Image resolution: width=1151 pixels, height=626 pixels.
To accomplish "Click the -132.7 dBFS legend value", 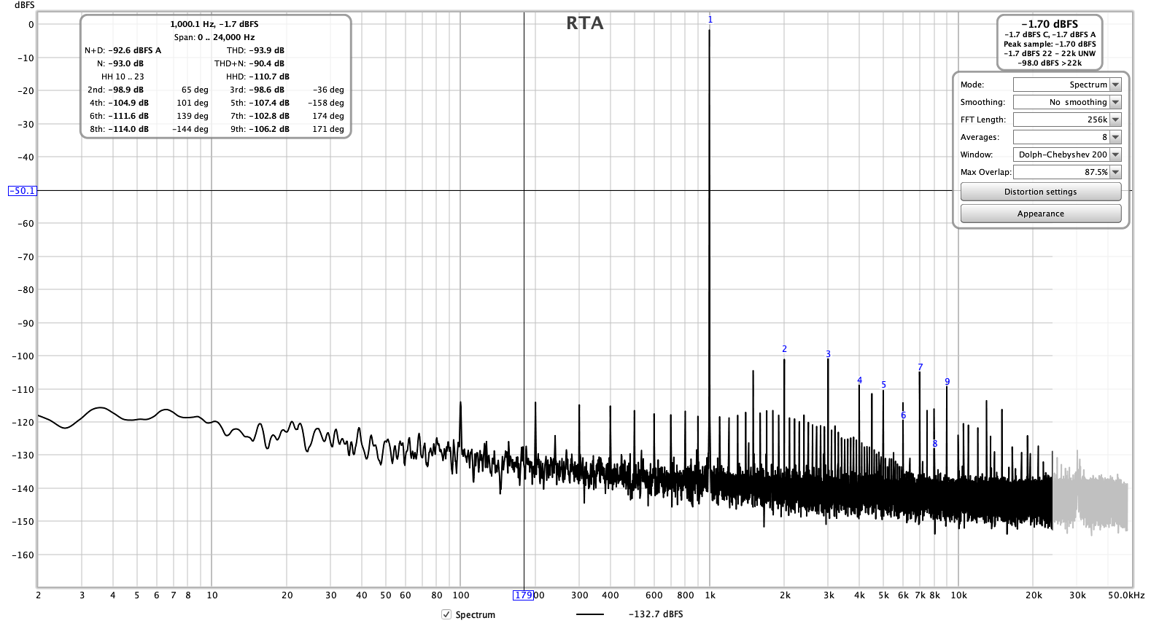I will tap(655, 614).
